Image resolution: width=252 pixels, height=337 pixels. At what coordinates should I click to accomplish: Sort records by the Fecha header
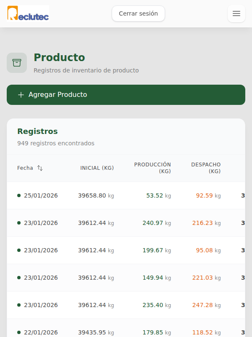pyautogui.click(x=25, y=168)
